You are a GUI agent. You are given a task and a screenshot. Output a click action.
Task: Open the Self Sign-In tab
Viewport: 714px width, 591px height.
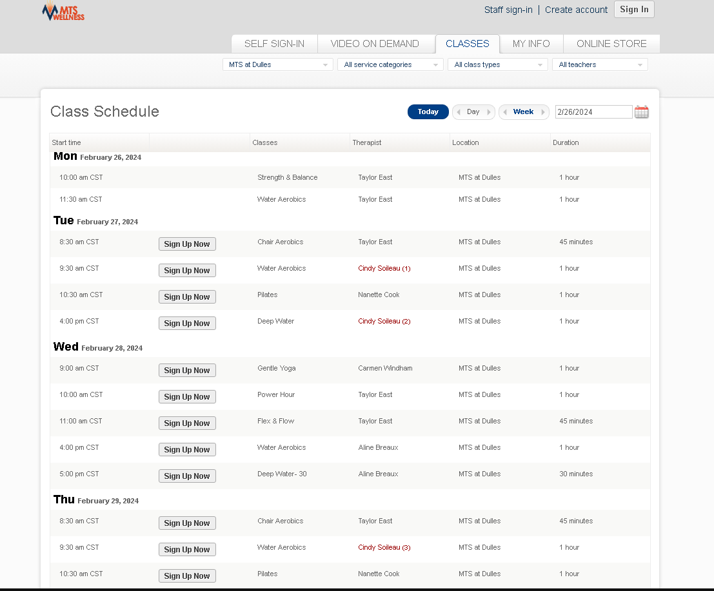click(x=274, y=44)
